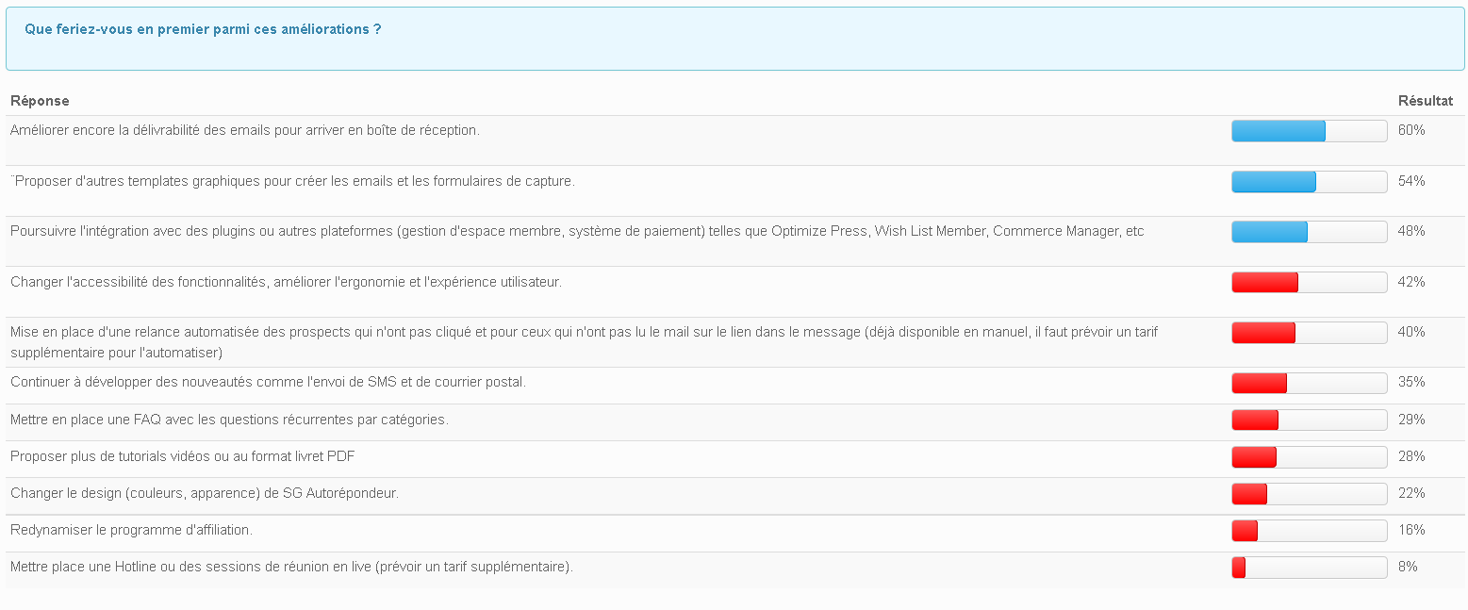The height and width of the screenshot is (610, 1468).
Task: Select the Redynamiser le programme d'affiliation row
Action: click(734, 534)
